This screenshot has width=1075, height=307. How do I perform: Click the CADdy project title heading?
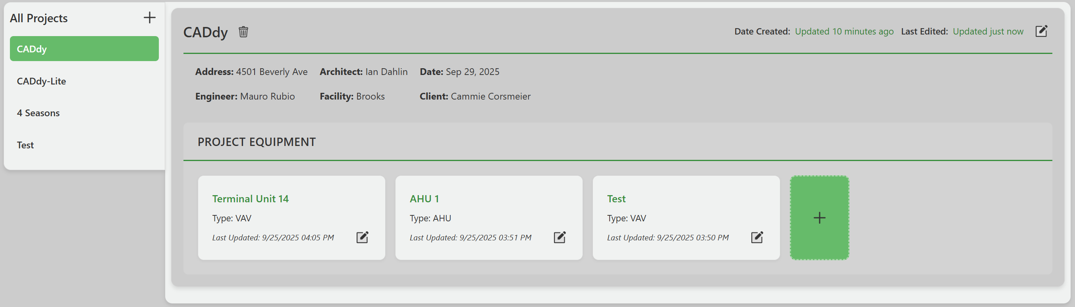click(x=205, y=32)
